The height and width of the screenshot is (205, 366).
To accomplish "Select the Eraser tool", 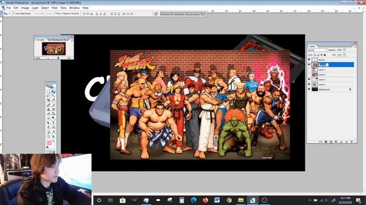I will click(48, 114).
